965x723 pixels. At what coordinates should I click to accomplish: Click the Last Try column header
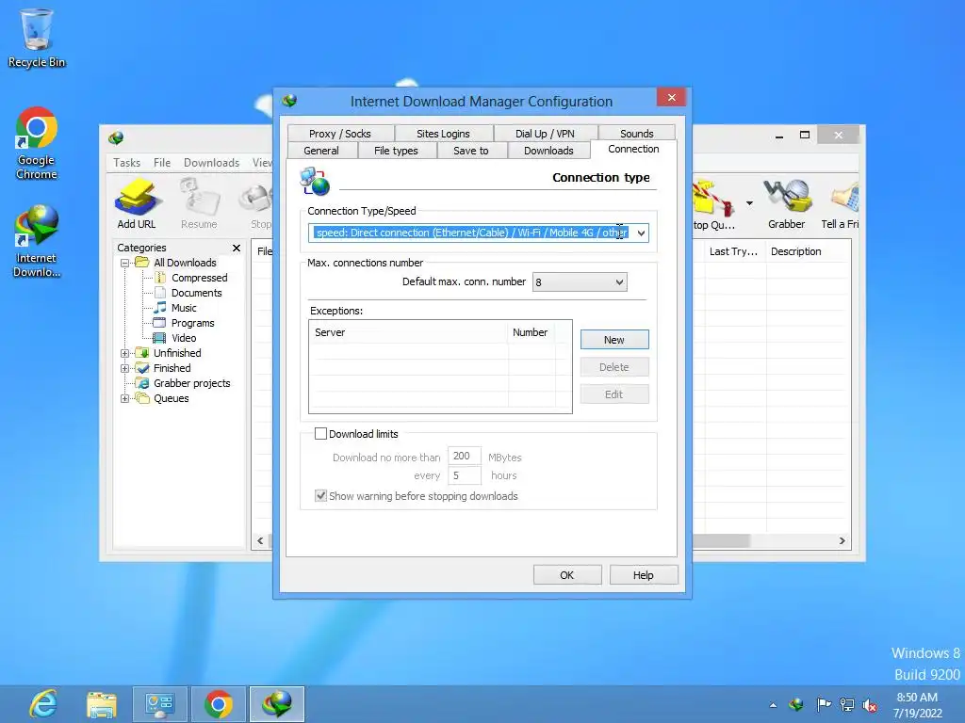735,251
